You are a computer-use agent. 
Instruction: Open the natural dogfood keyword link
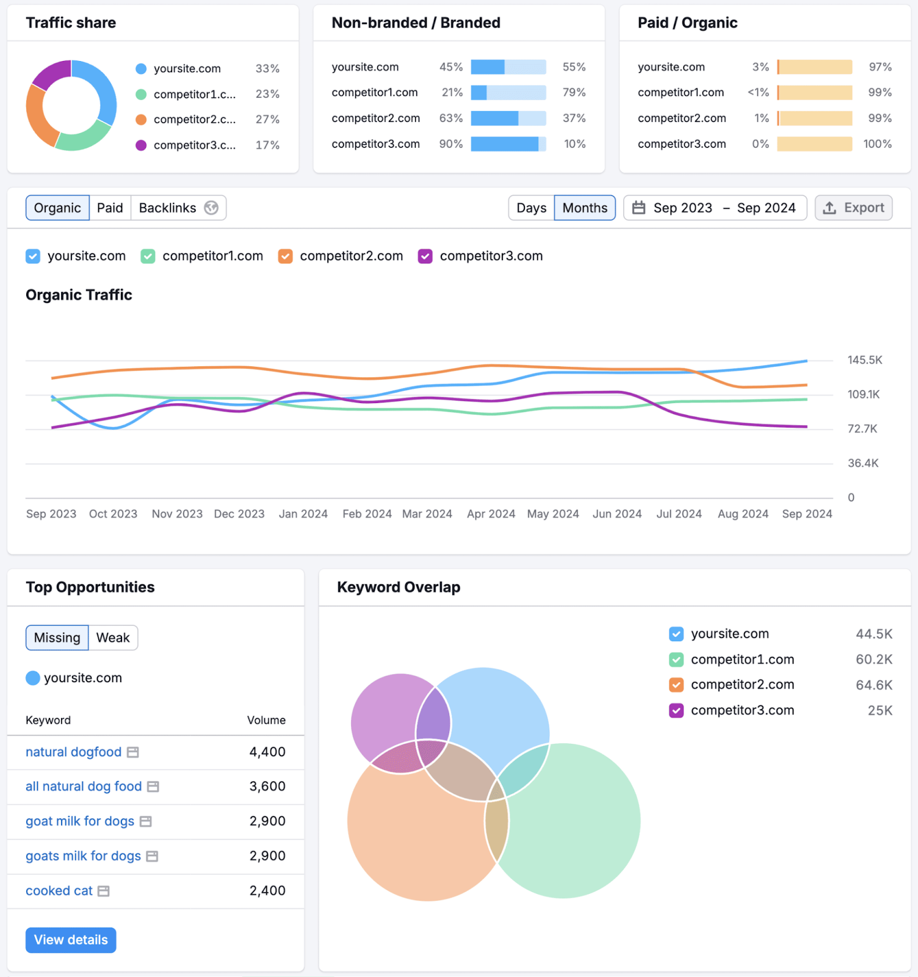(73, 752)
